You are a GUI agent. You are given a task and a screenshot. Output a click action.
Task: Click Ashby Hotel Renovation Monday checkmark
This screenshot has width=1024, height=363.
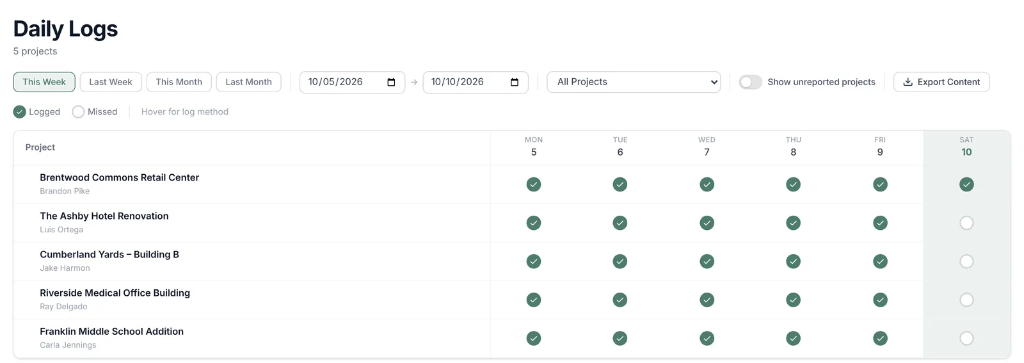[534, 223]
